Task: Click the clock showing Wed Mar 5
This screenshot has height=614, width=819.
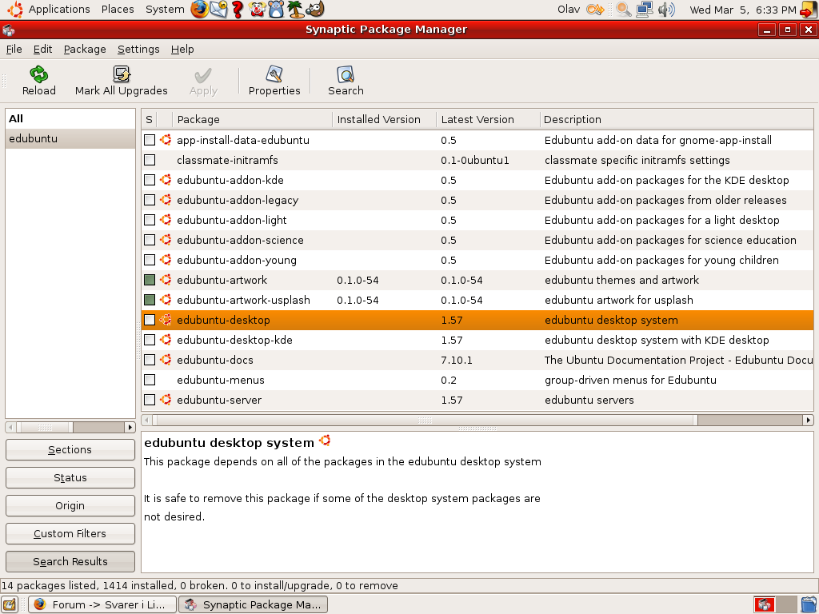Action: point(743,10)
